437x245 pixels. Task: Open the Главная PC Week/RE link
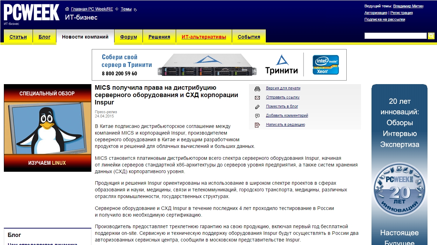click(92, 9)
